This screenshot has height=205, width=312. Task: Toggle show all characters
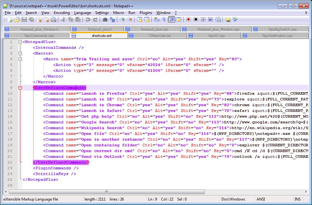tap(164, 19)
